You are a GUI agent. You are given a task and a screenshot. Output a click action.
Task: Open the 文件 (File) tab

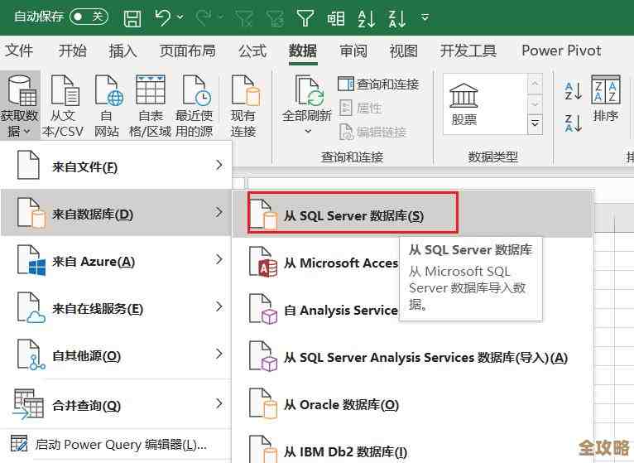pyautogui.click(x=18, y=51)
